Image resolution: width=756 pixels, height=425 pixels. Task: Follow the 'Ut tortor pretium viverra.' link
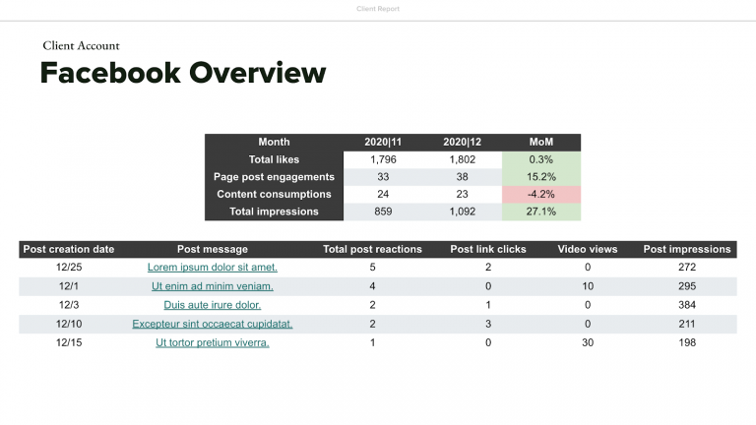tap(212, 342)
